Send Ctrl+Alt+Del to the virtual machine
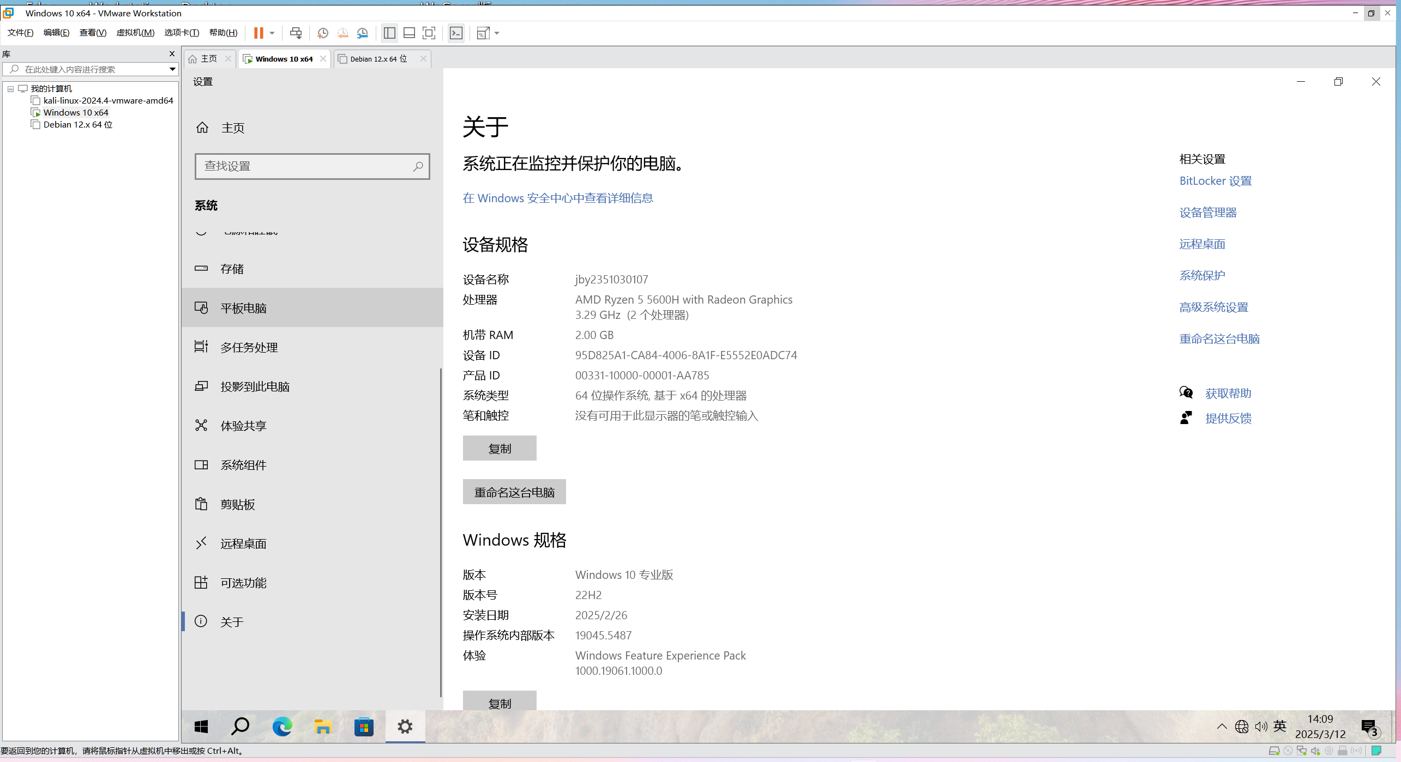Viewport: 1401px width, 762px height. pyautogui.click(x=296, y=33)
